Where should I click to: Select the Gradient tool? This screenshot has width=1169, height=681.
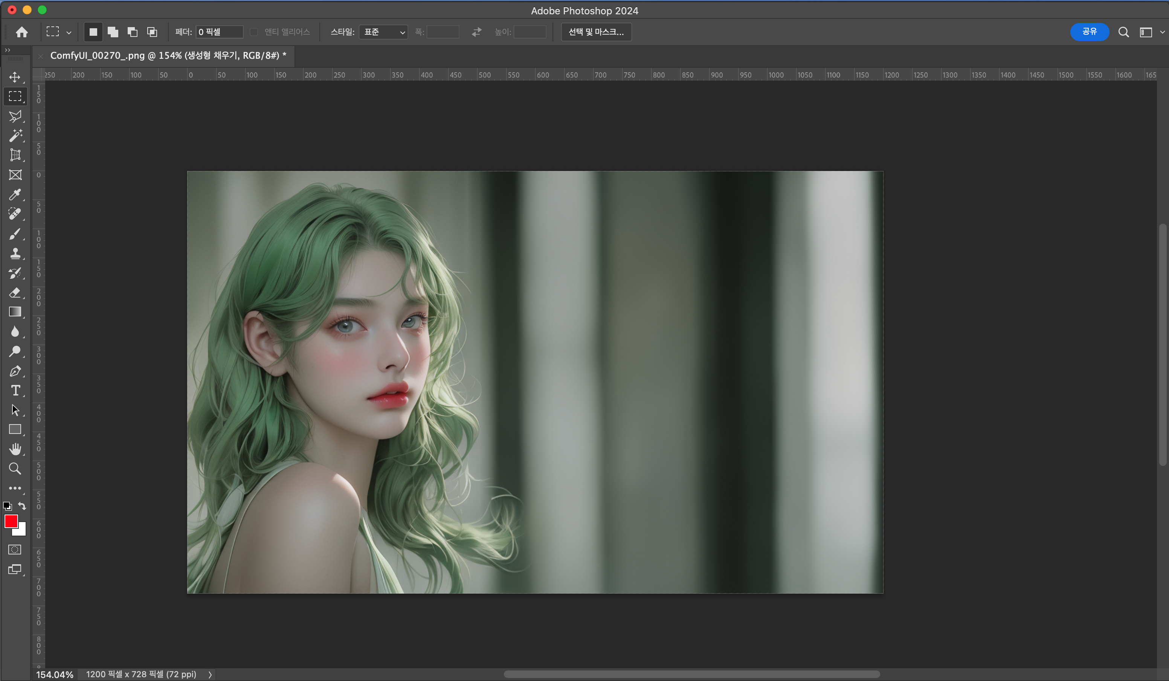[15, 312]
